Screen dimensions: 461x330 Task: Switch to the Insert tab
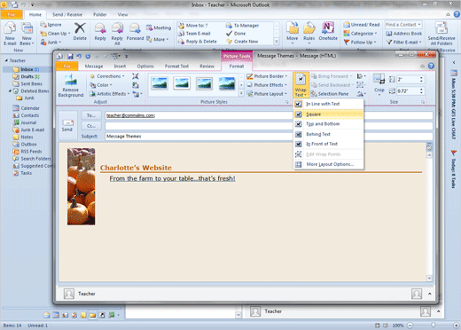[120, 67]
